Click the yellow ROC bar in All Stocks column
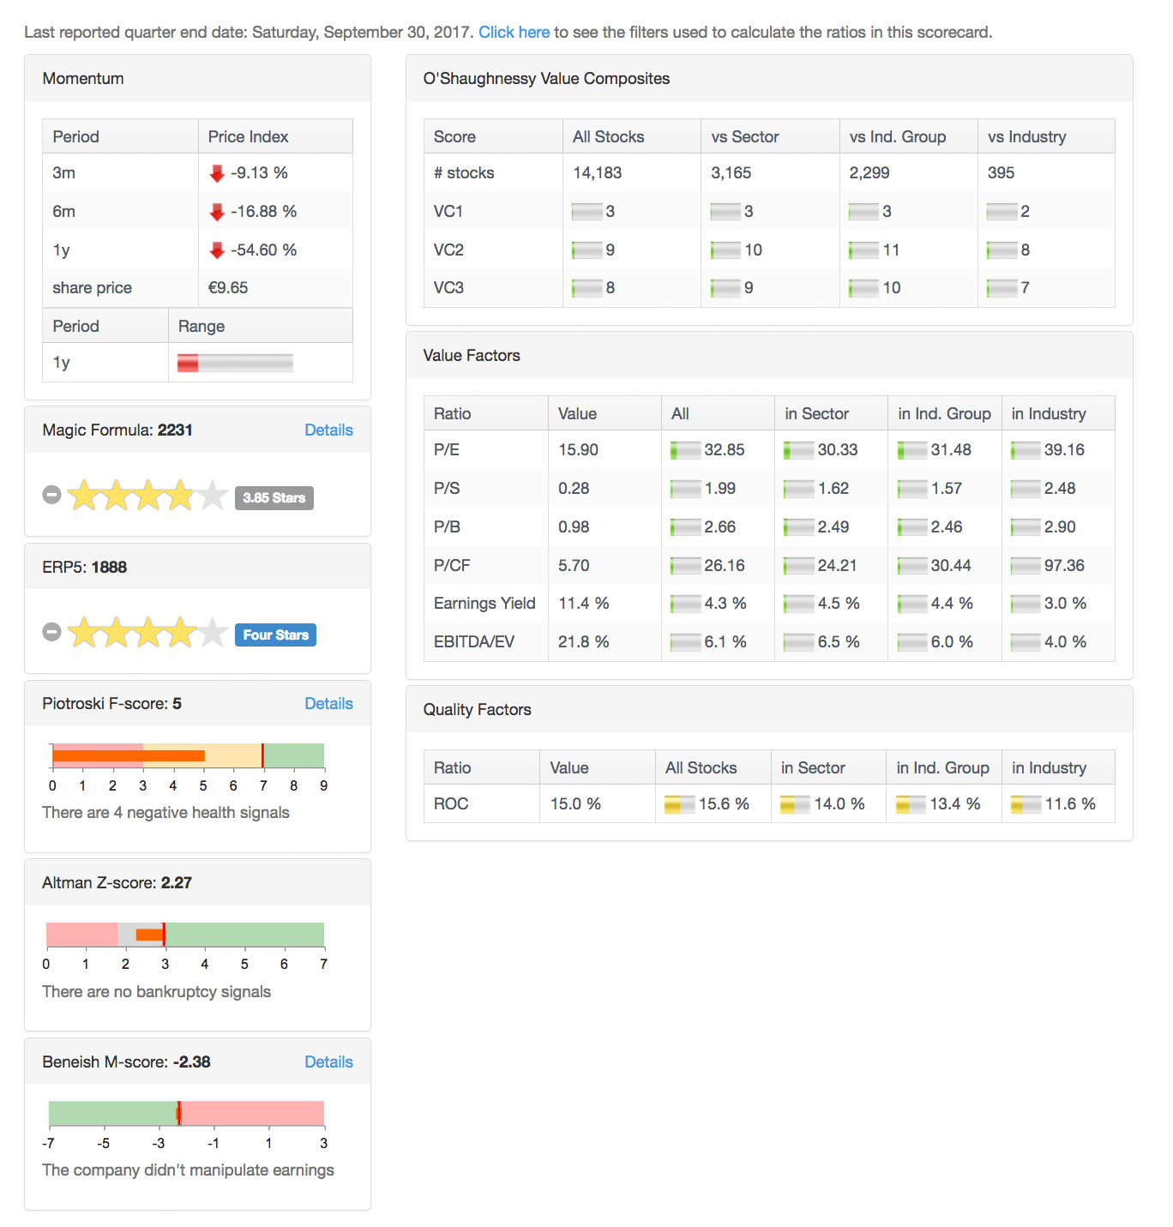This screenshot has height=1227, width=1173. pyautogui.click(x=679, y=804)
